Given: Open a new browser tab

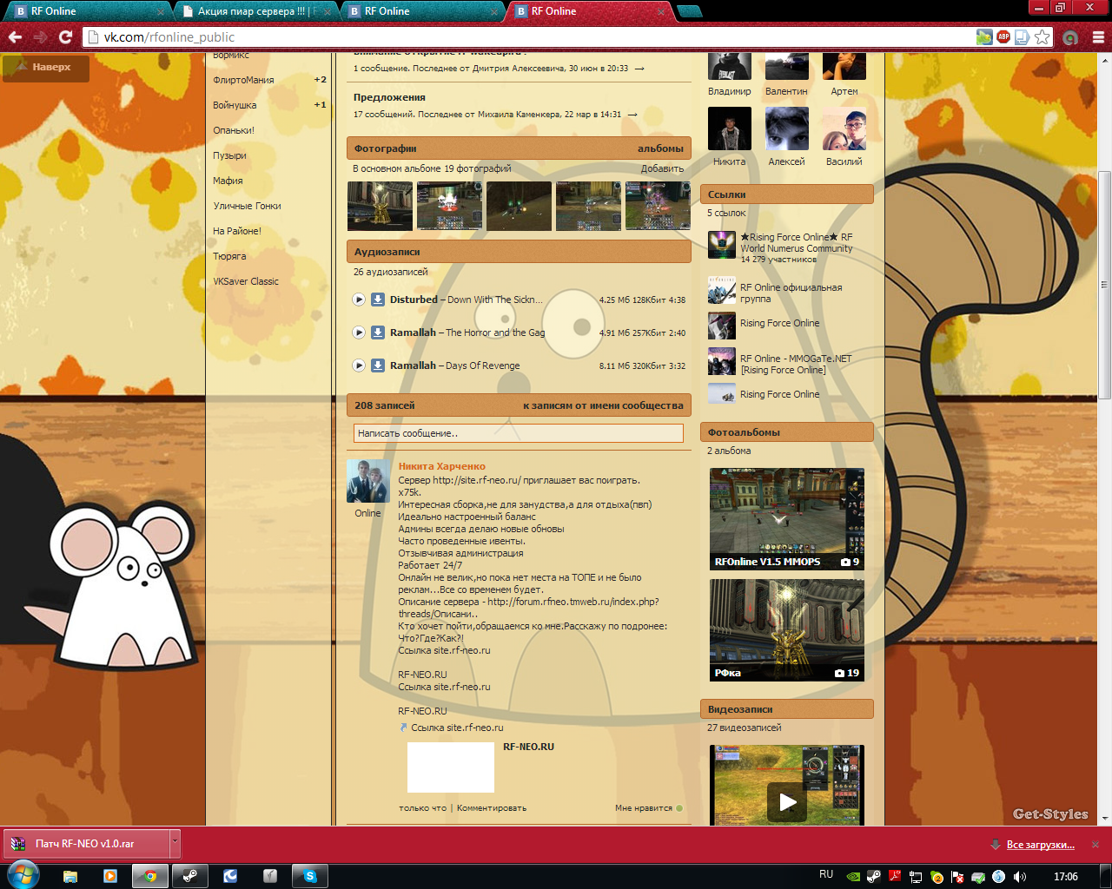Looking at the screenshot, I should 689,11.
